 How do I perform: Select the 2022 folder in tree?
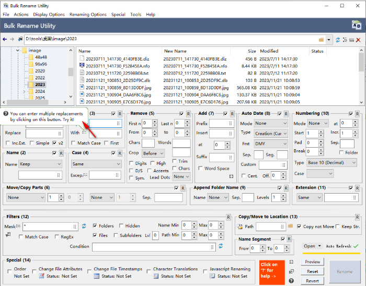pyautogui.click(x=40, y=78)
